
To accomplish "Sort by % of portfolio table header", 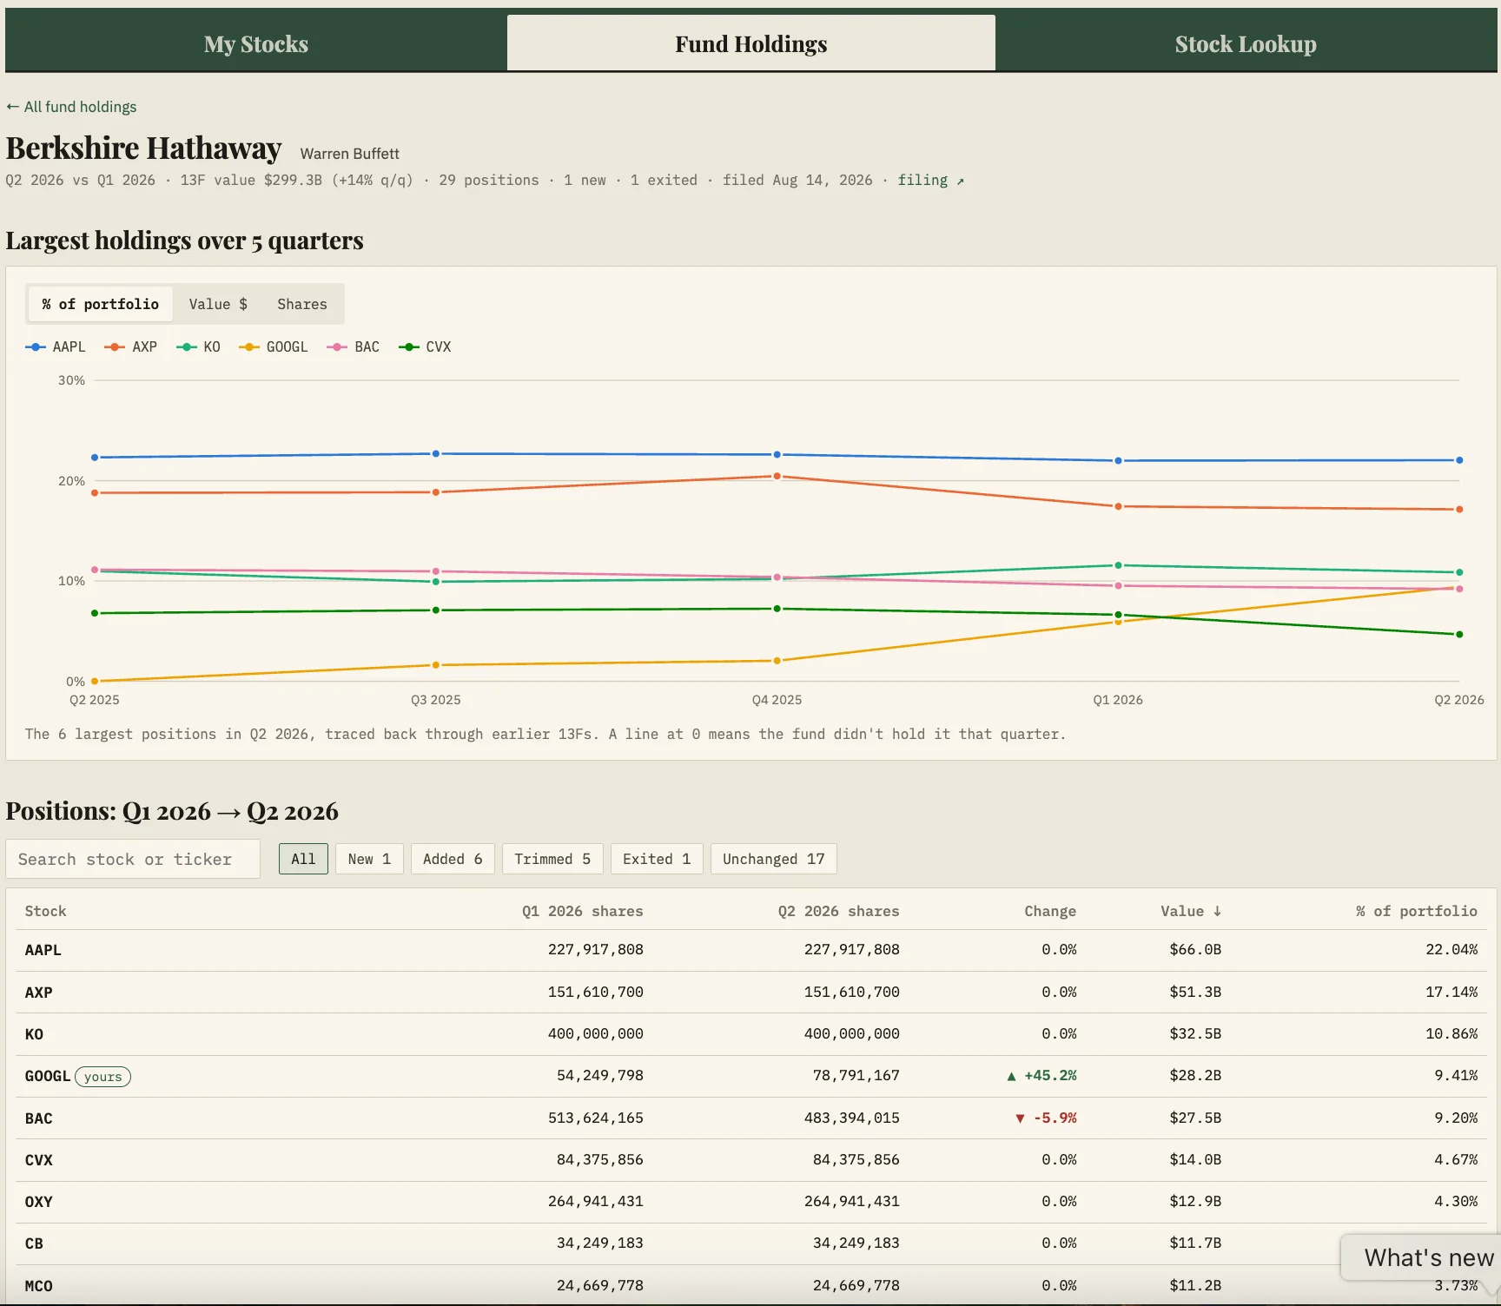I will coord(1417,911).
